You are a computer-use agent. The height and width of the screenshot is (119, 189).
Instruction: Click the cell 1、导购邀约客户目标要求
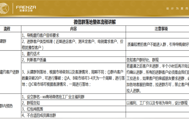point(73,35)
